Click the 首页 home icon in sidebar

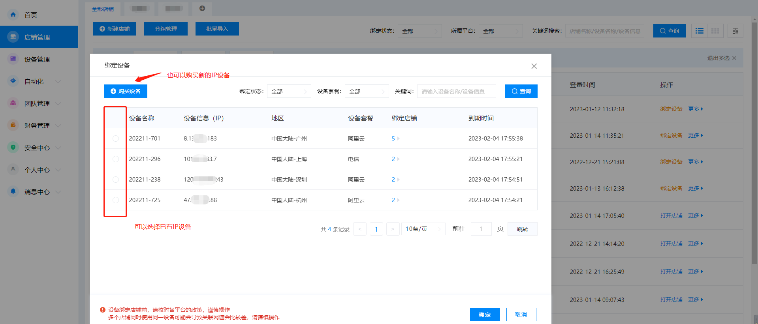13,15
